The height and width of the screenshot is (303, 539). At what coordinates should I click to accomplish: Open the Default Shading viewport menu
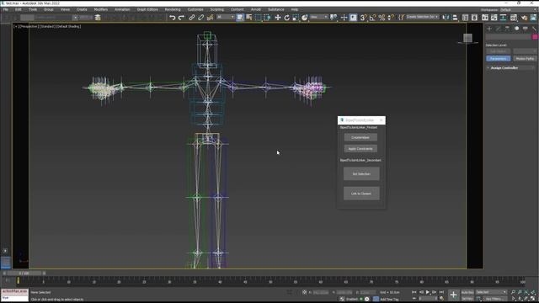click(68, 26)
